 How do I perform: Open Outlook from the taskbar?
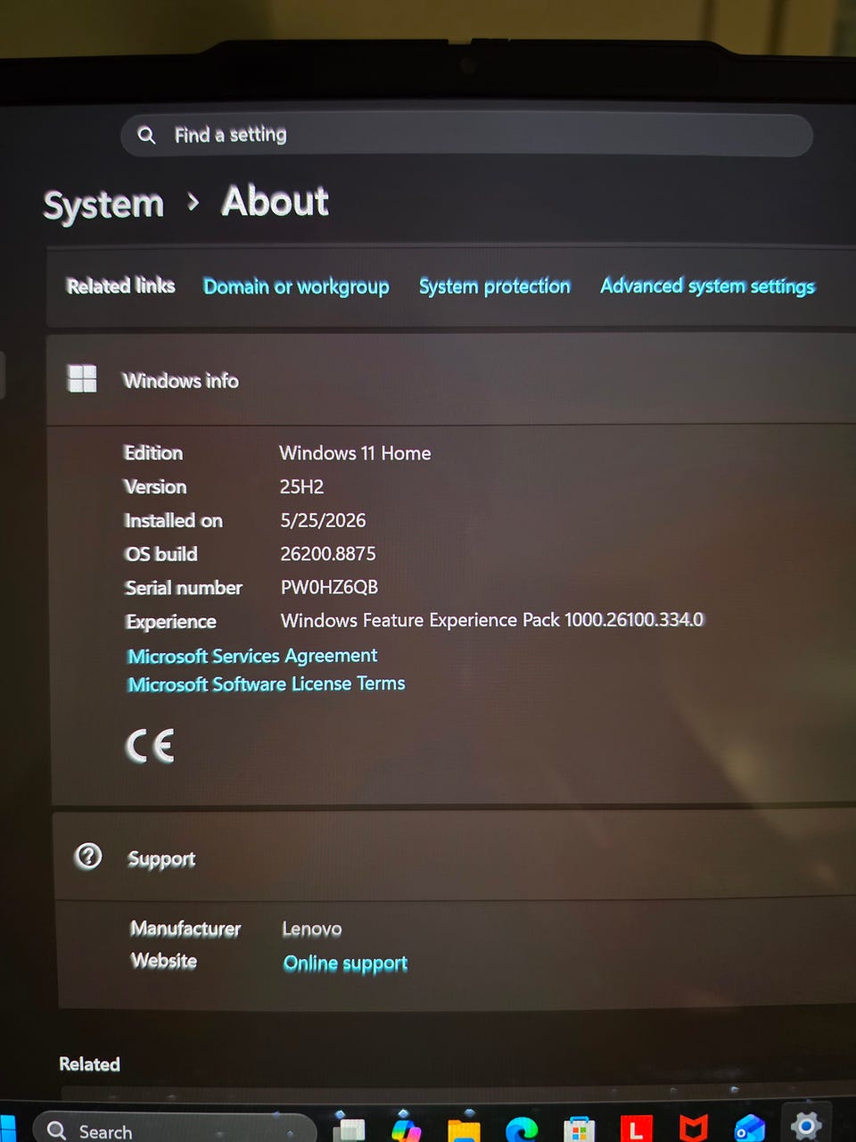(750, 1130)
